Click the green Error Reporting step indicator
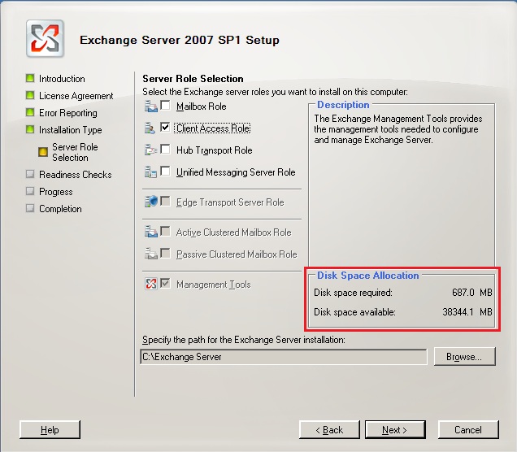This screenshot has width=517, height=452. (30, 112)
